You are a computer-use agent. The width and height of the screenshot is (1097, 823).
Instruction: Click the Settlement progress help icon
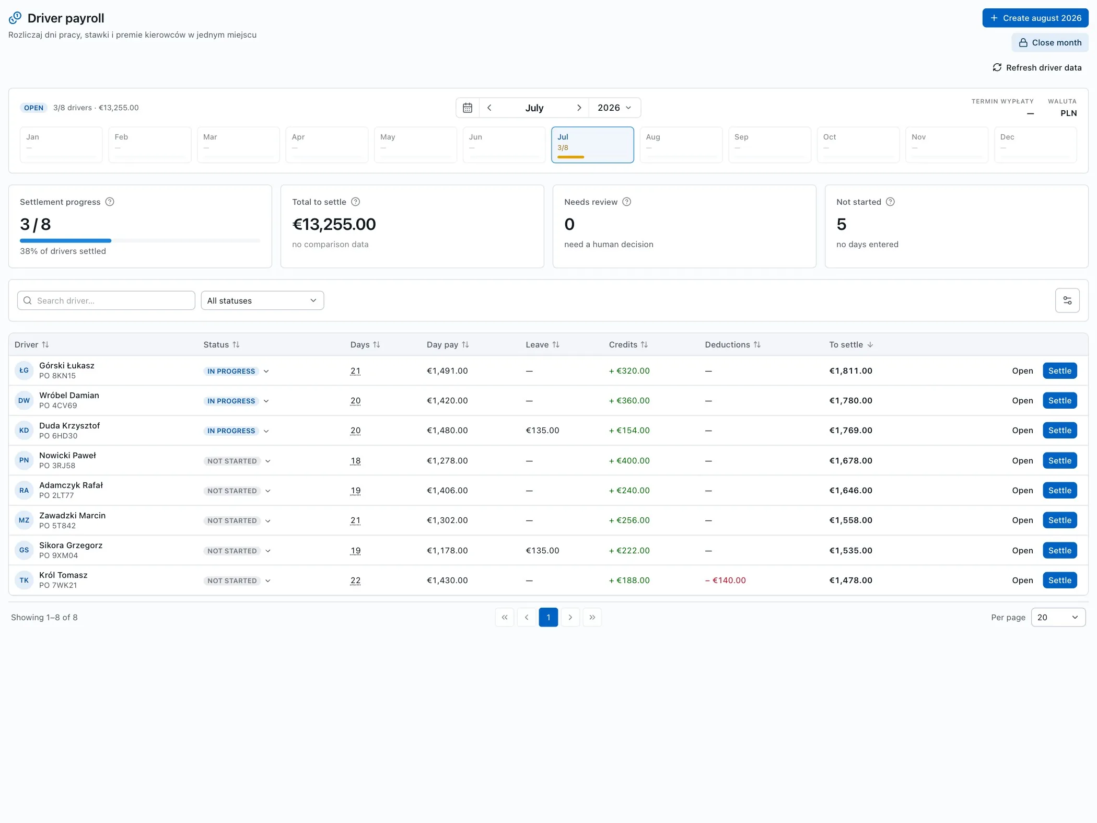(110, 202)
